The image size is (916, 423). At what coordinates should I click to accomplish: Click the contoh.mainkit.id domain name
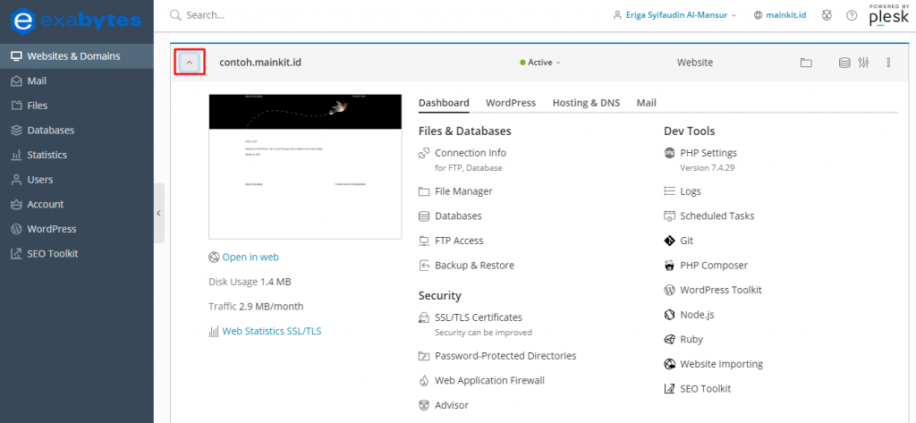260,63
